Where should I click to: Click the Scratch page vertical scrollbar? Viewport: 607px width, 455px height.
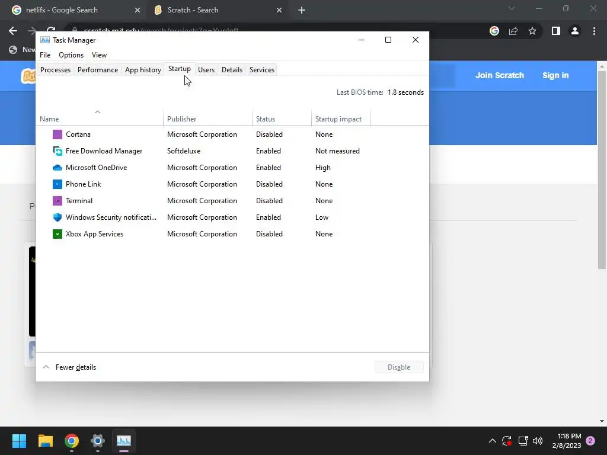pos(602,169)
